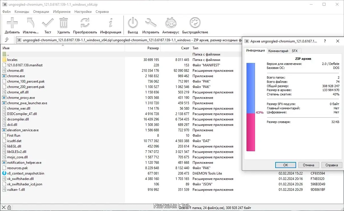Open the Быстродействие (Performance) tool
Image resolution: width=344 pixels, height=211 pixels.
coord(195,23)
